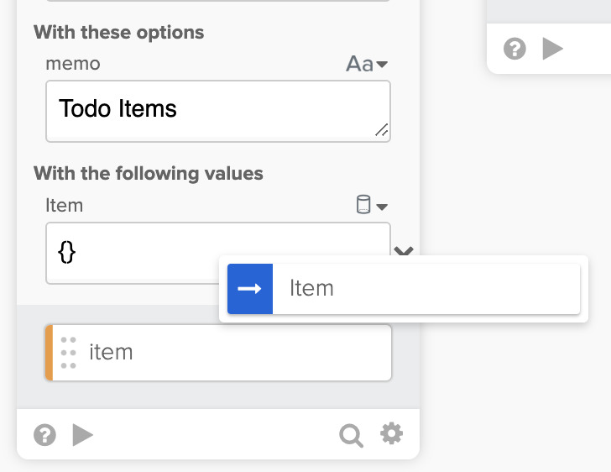This screenshot has height=472, width=611.
Task: Click the Item label above the value field
Action: tap(65, 206)
